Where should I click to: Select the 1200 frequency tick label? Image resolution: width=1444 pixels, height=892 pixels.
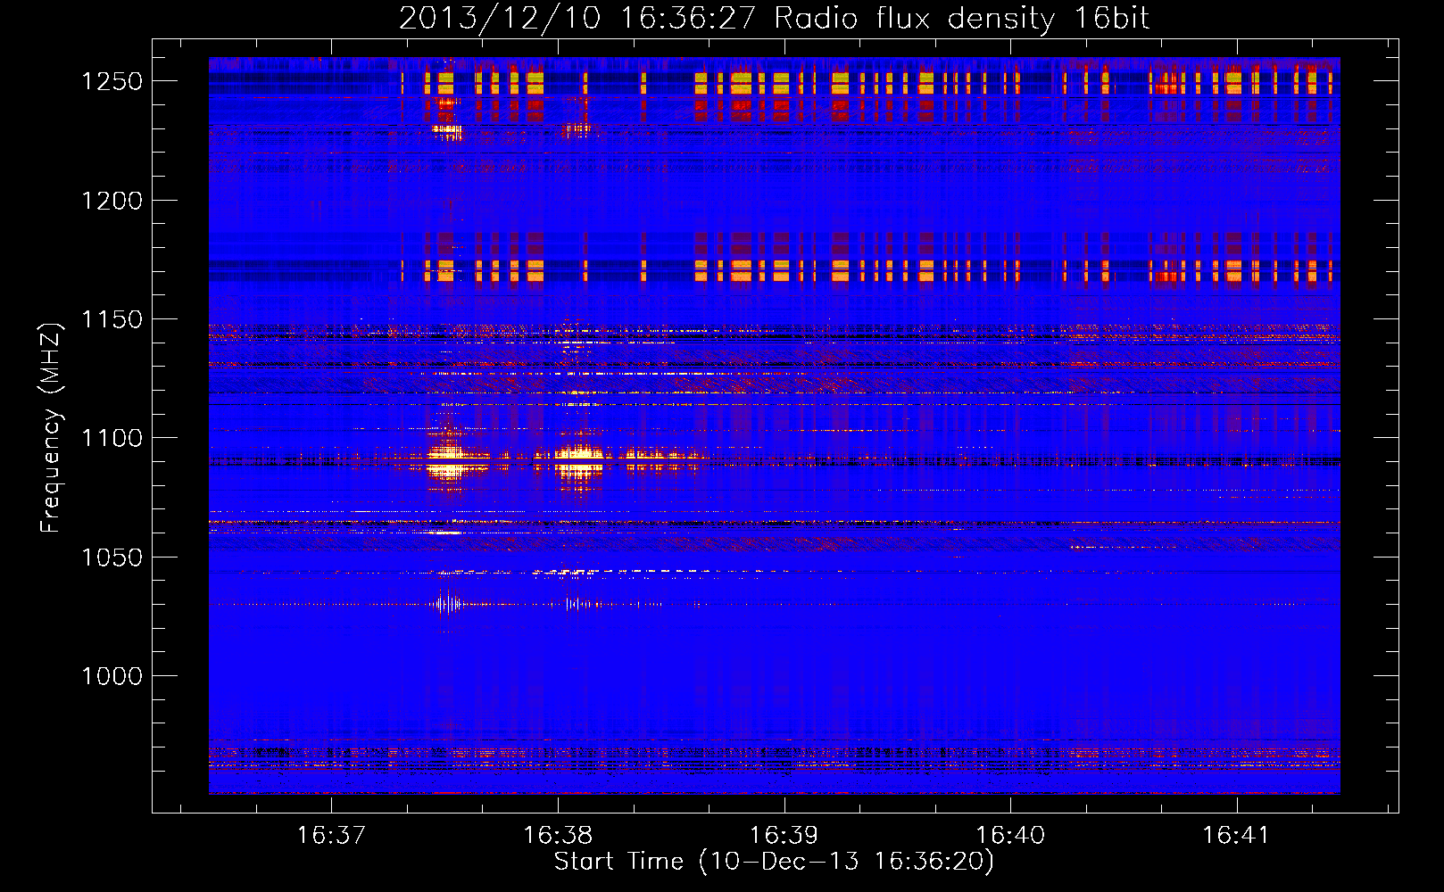pos(112,201)
